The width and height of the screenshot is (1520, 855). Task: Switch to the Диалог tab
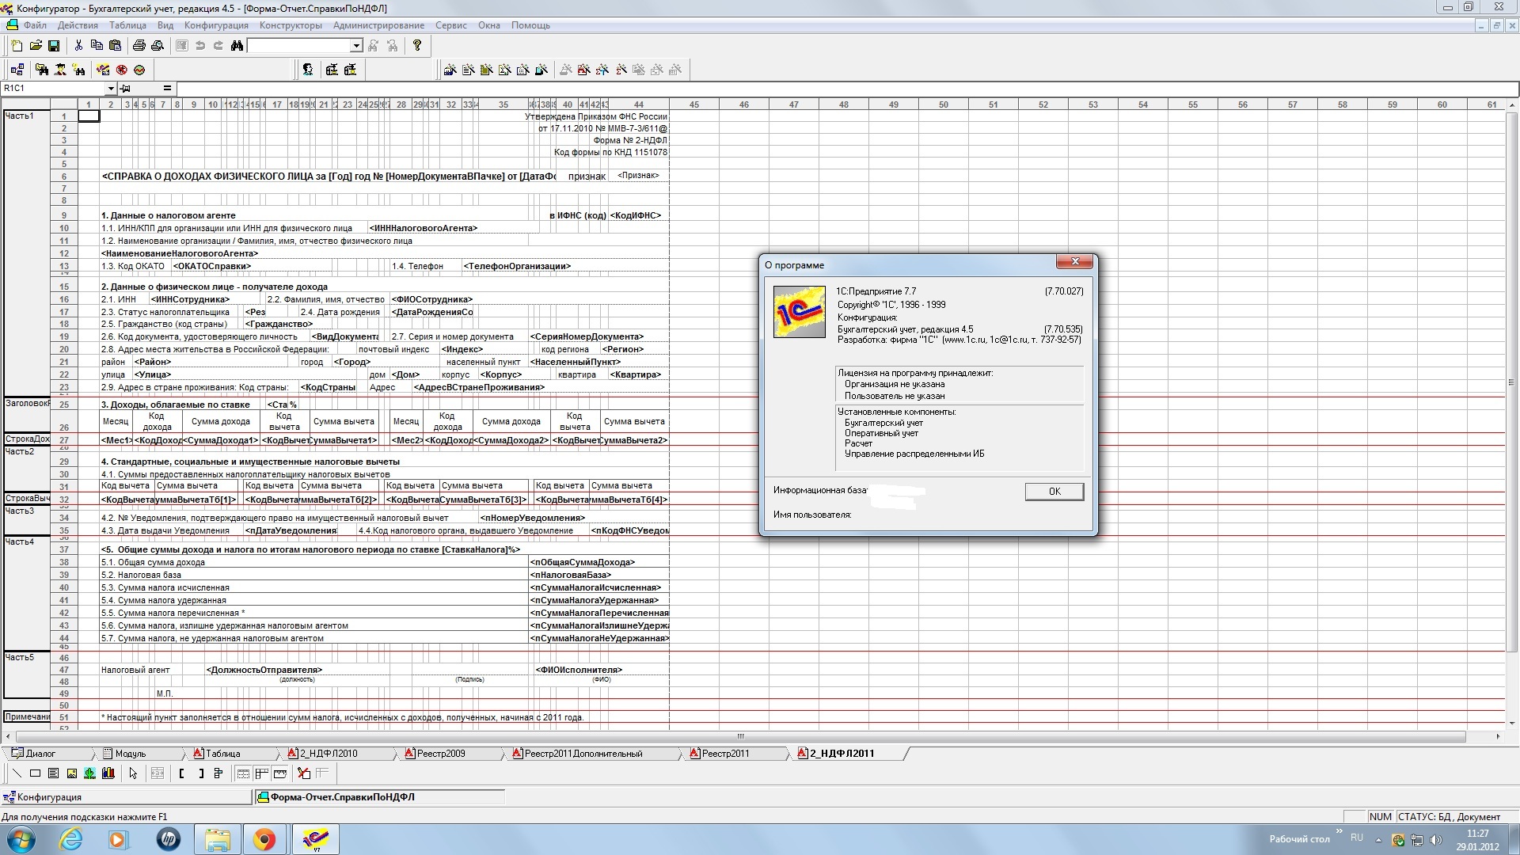(47, 754)
